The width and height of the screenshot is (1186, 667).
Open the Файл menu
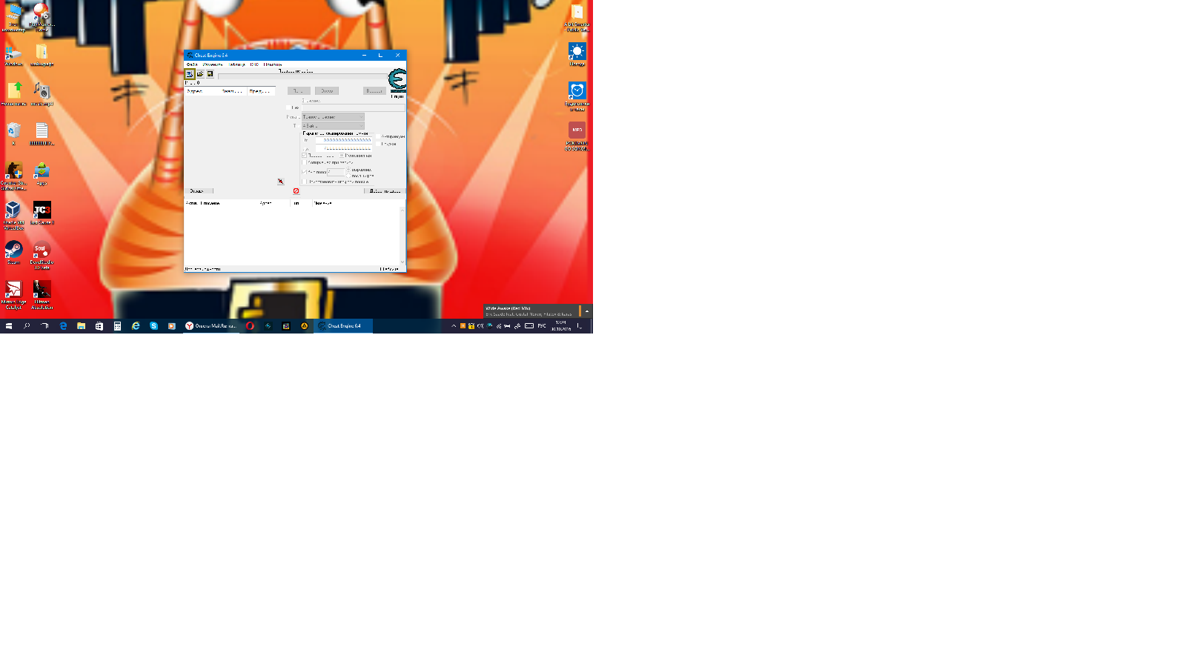(x=192, y=64)
